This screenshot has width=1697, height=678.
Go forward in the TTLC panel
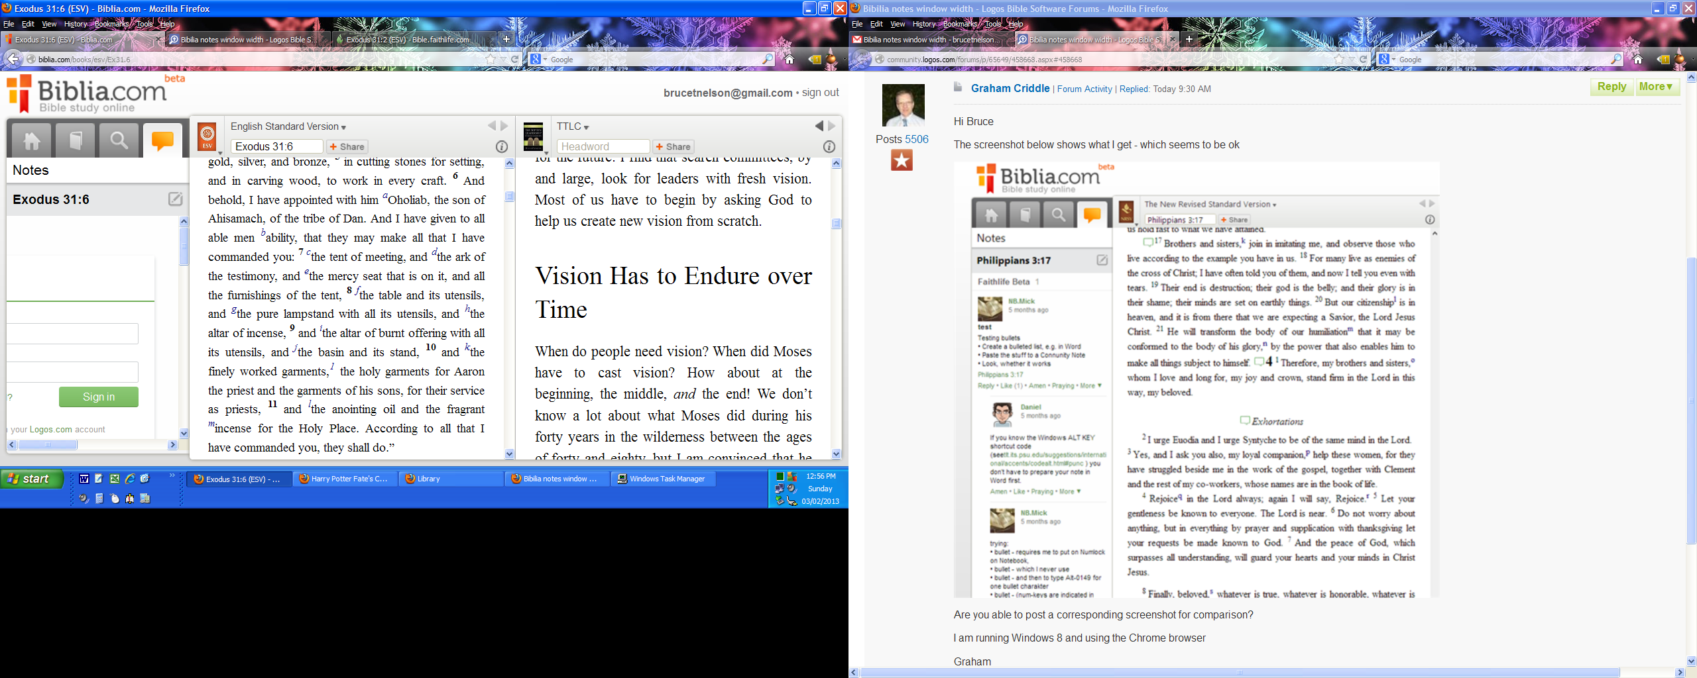pyautogui.click(x=832, y=126)
